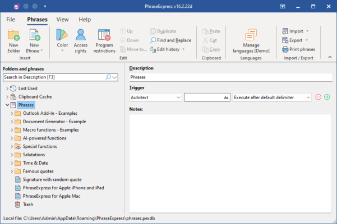The image size is (337, 224).
Task: Expand the Famous quotes folder
Action: coord(12,171)
